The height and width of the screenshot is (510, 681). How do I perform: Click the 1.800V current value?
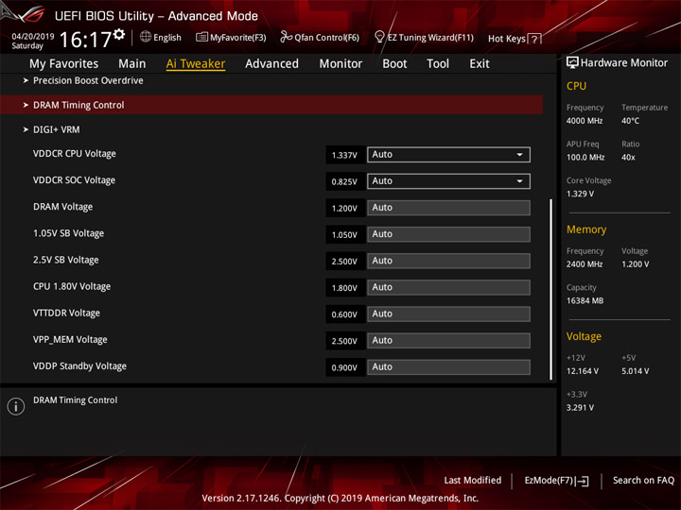click(344, 288)
